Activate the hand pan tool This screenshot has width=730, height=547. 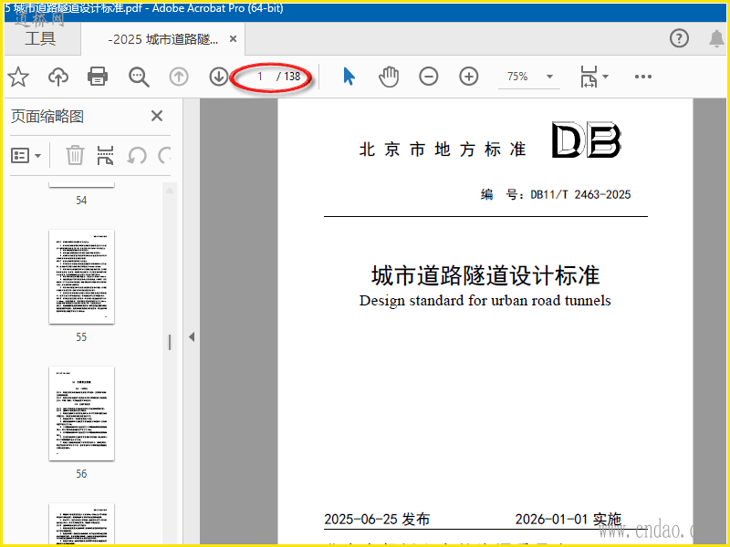click(x=389, y=77)
